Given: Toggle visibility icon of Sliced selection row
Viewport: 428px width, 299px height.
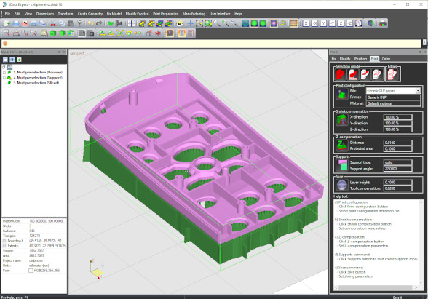Looking at the screenshot, I should [x=9, y=83].
